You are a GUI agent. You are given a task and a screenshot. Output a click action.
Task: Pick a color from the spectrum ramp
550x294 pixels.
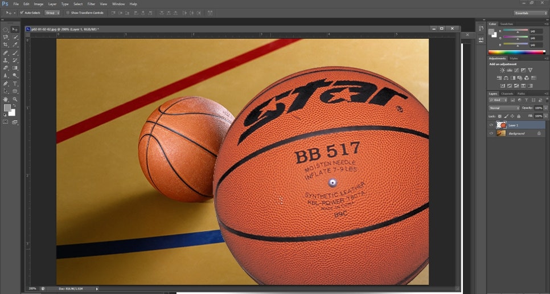(x=517, y=52)
